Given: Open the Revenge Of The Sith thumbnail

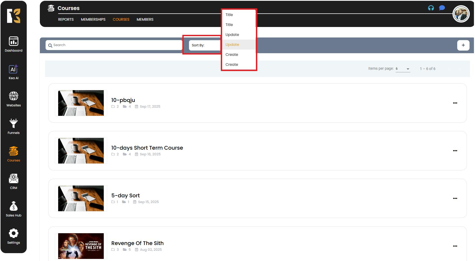Looking at the screenshot, I should 81,246.
